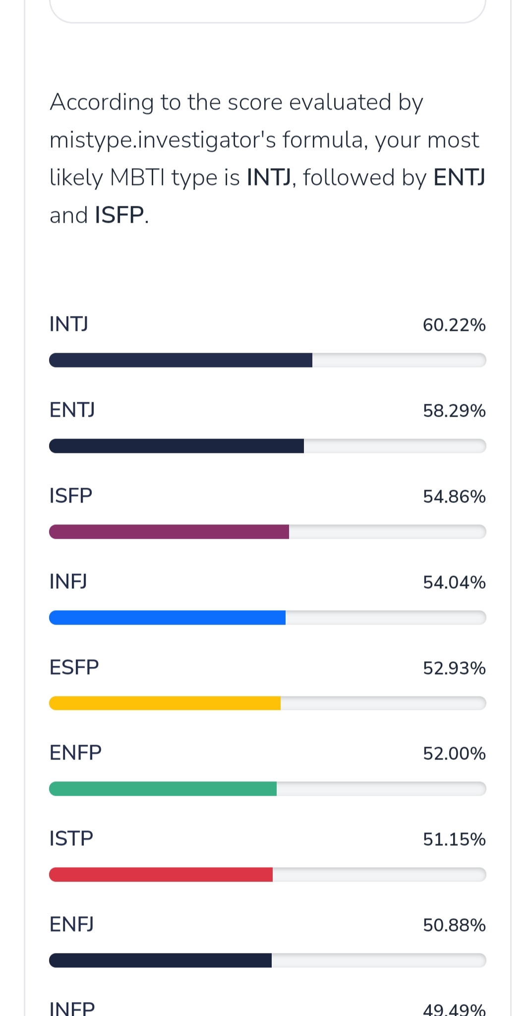Click the 52.00% score for ENFP
Image resolution: width=532 pixels, height=1016 pixels.
tap(454, 754)
